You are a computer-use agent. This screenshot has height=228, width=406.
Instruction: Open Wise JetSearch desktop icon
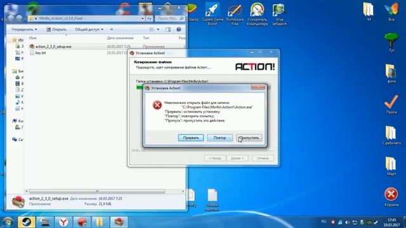pos(279,15)
